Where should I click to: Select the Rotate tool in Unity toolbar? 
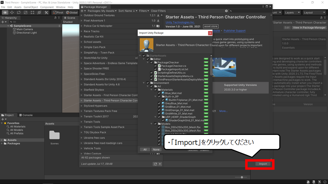click(x=19, y=12)
